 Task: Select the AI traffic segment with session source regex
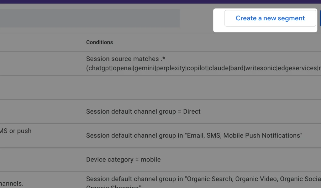pos(157,63)
